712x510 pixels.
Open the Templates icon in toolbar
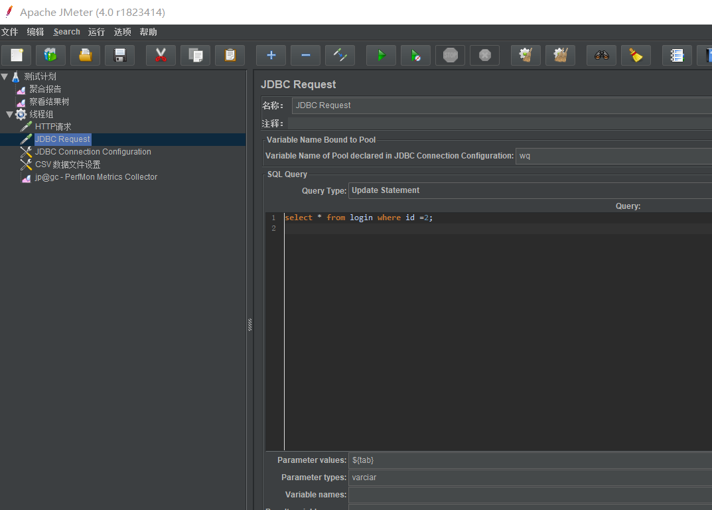(51, 55)
